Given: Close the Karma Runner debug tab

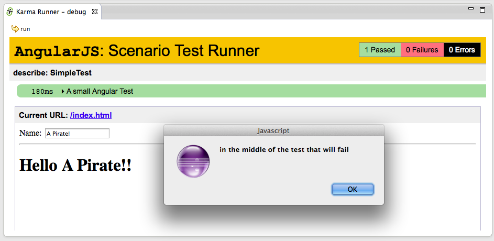Looking at the screenshot, I should click(x=94, y=11).
